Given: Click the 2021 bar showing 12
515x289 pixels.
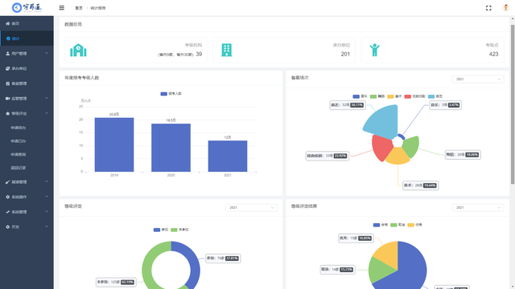Looking at the screenshot, I should coord(228,156).
